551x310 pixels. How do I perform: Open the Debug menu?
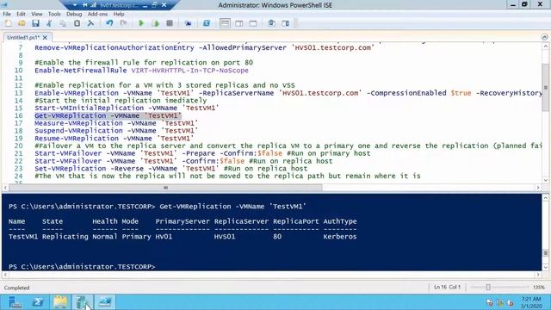click(x=74, y=14)
